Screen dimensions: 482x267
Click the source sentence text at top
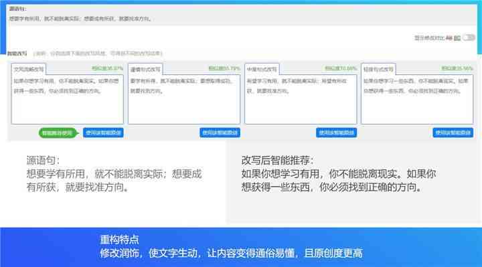click(80, 19)
